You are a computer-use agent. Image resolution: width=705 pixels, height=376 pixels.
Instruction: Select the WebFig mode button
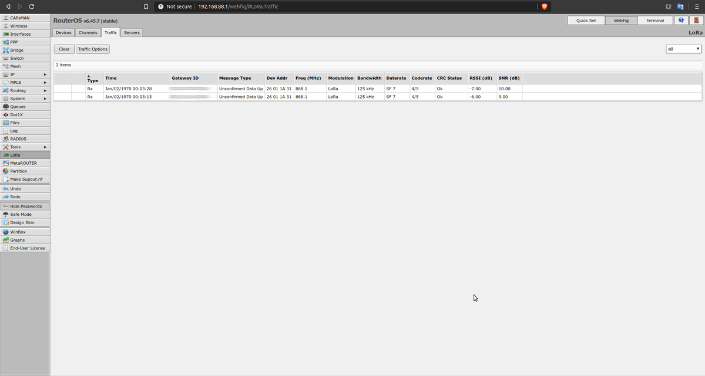click(621, 20)
